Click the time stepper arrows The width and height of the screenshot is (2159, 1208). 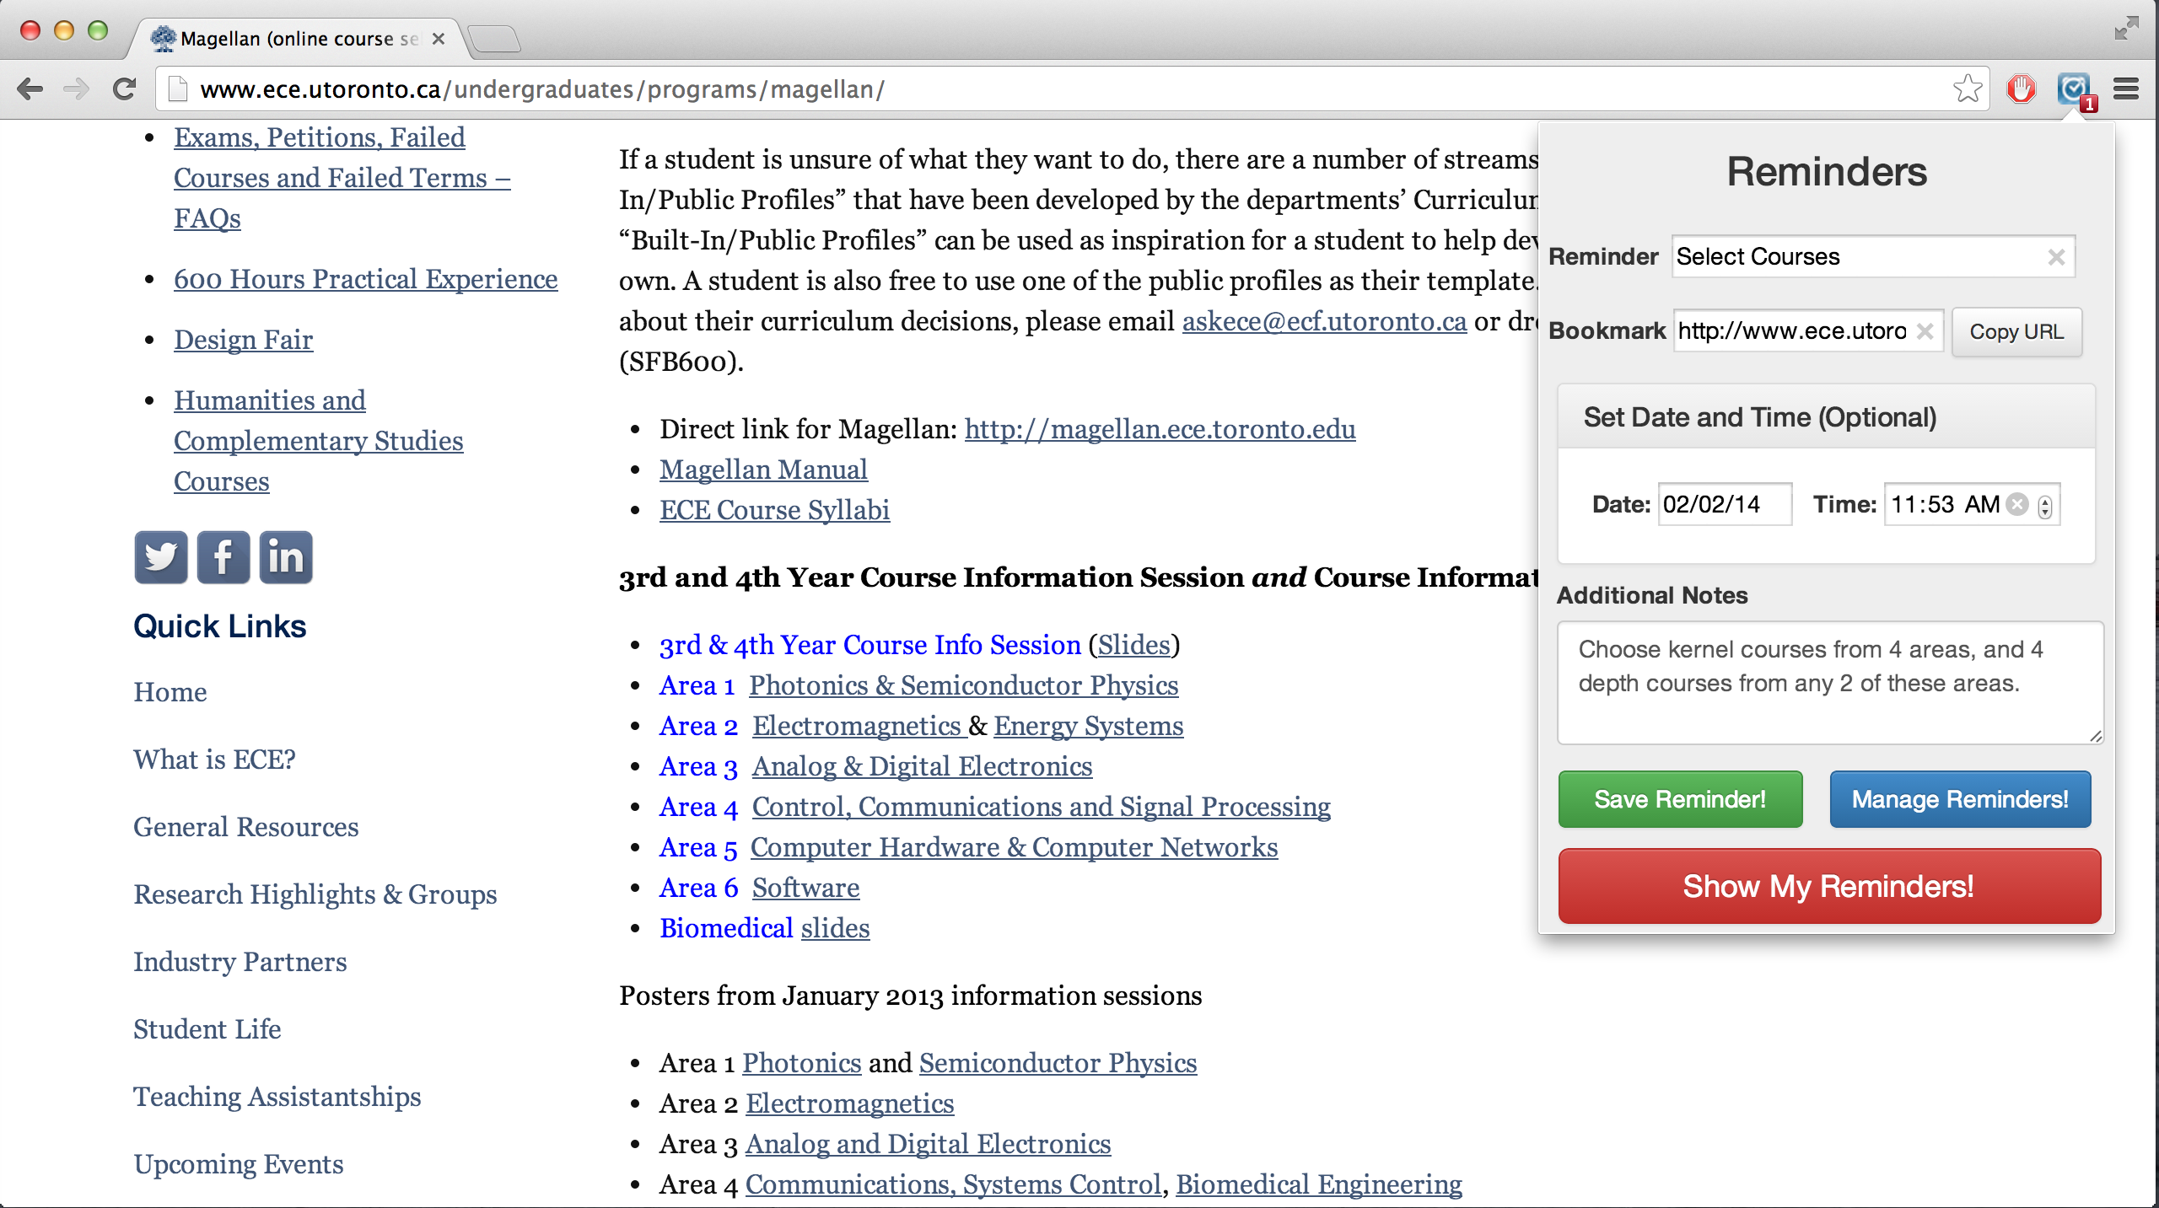coord(2045,506)
